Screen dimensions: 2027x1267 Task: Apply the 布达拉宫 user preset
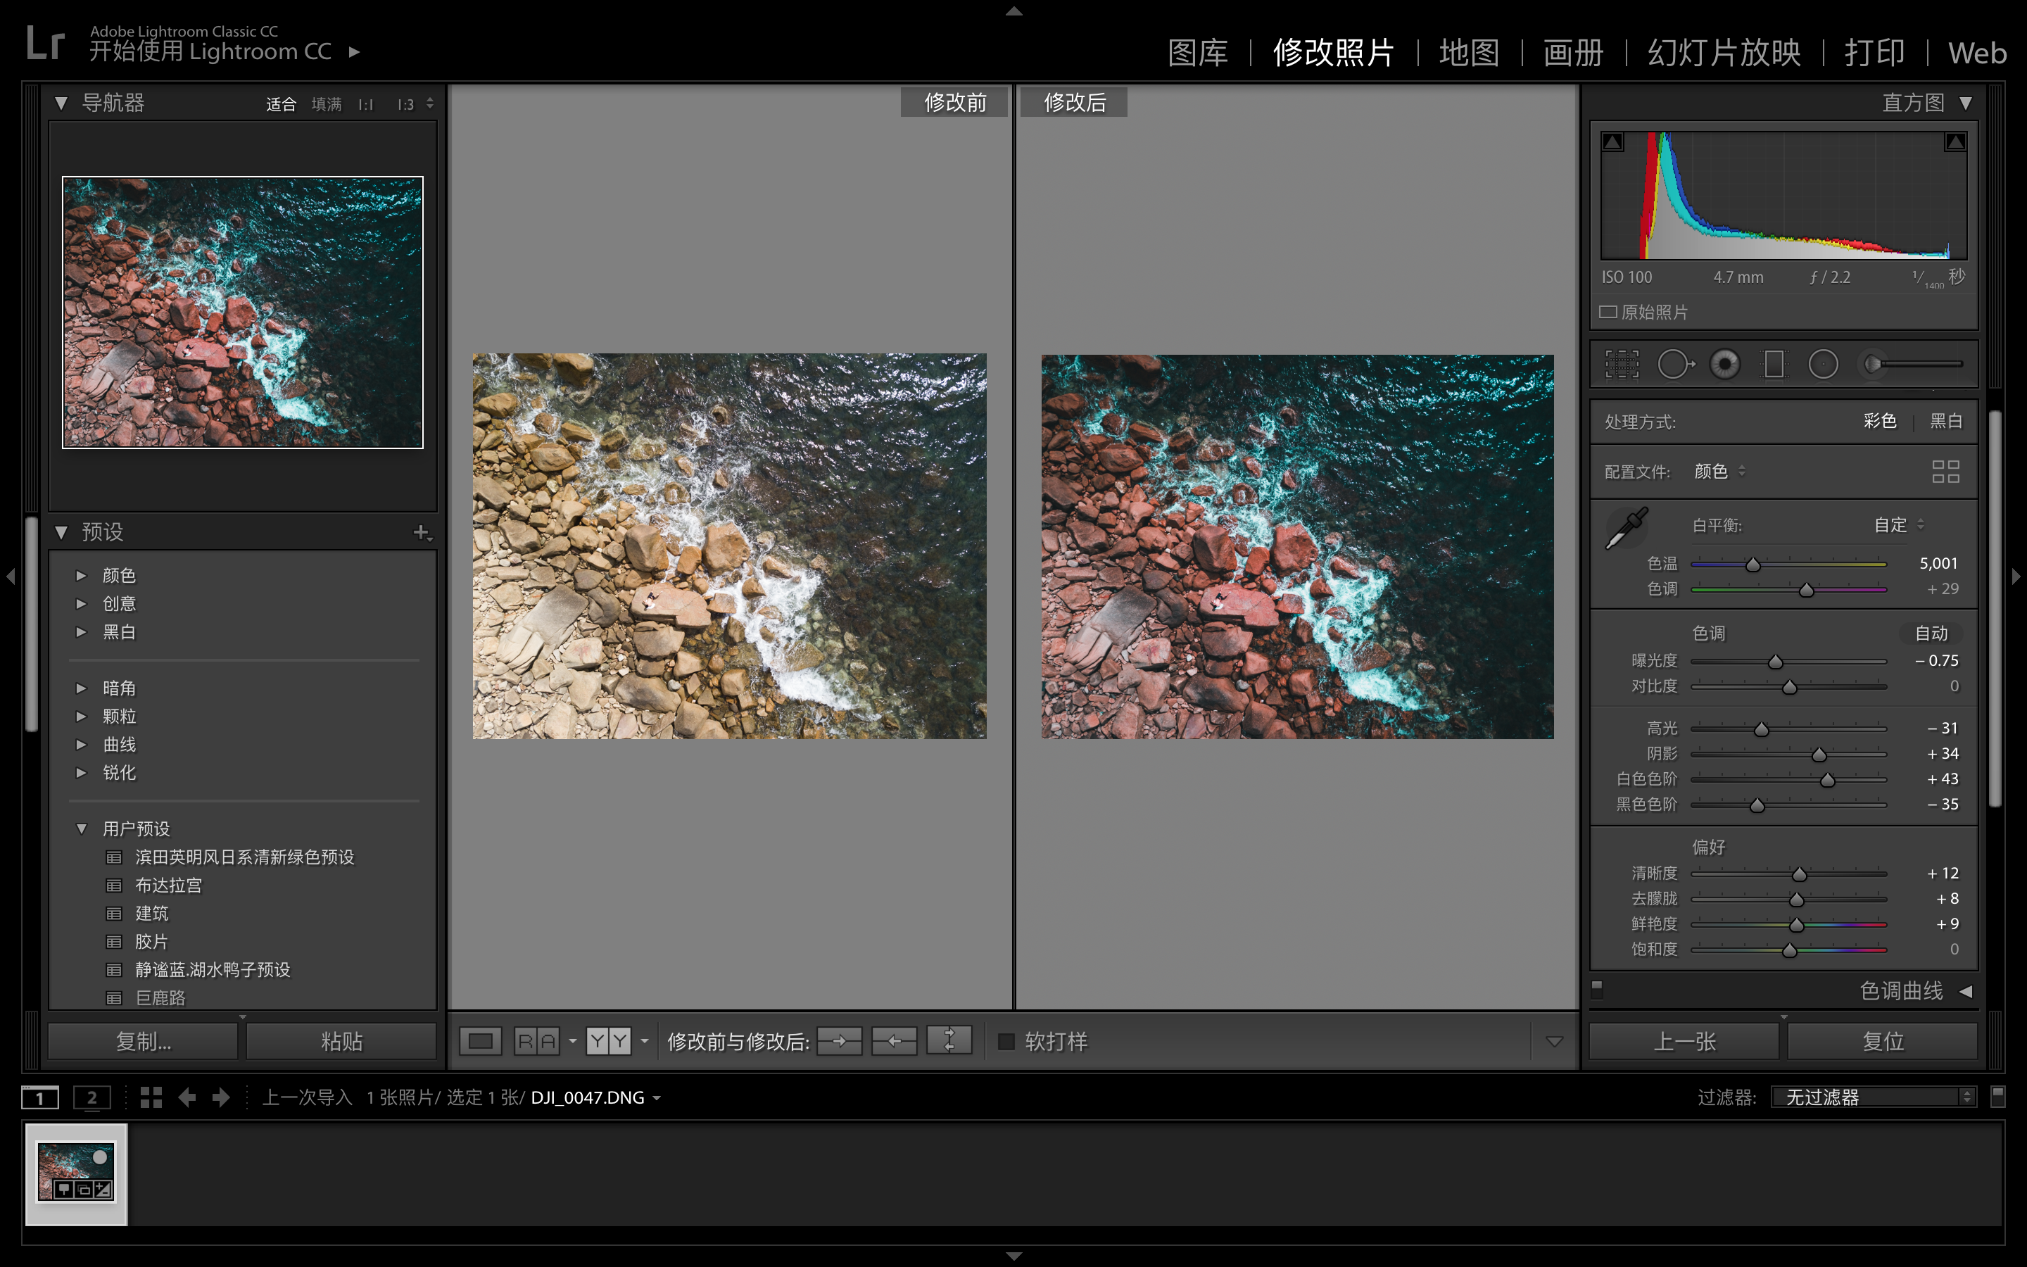click(168, 885)
